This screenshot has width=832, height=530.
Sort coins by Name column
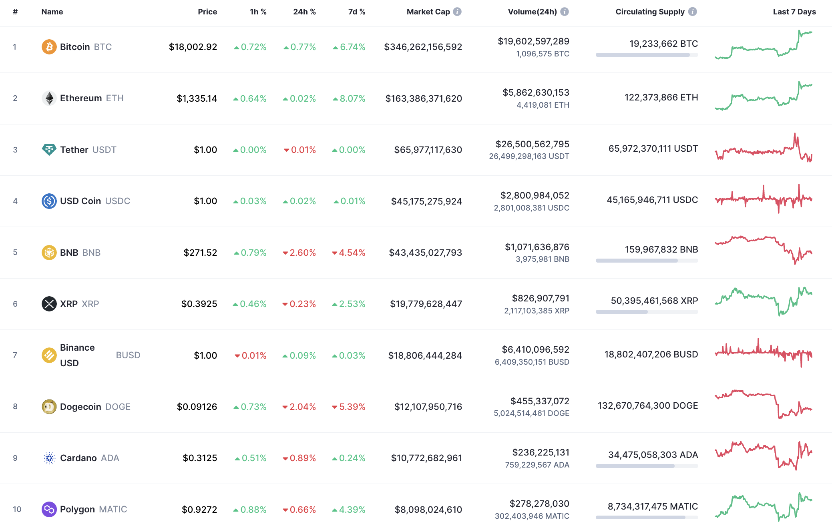pos(52,12)
